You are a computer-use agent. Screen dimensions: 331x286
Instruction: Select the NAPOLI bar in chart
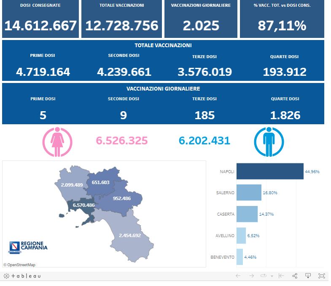pyautogui.click(x=270, y=171)
